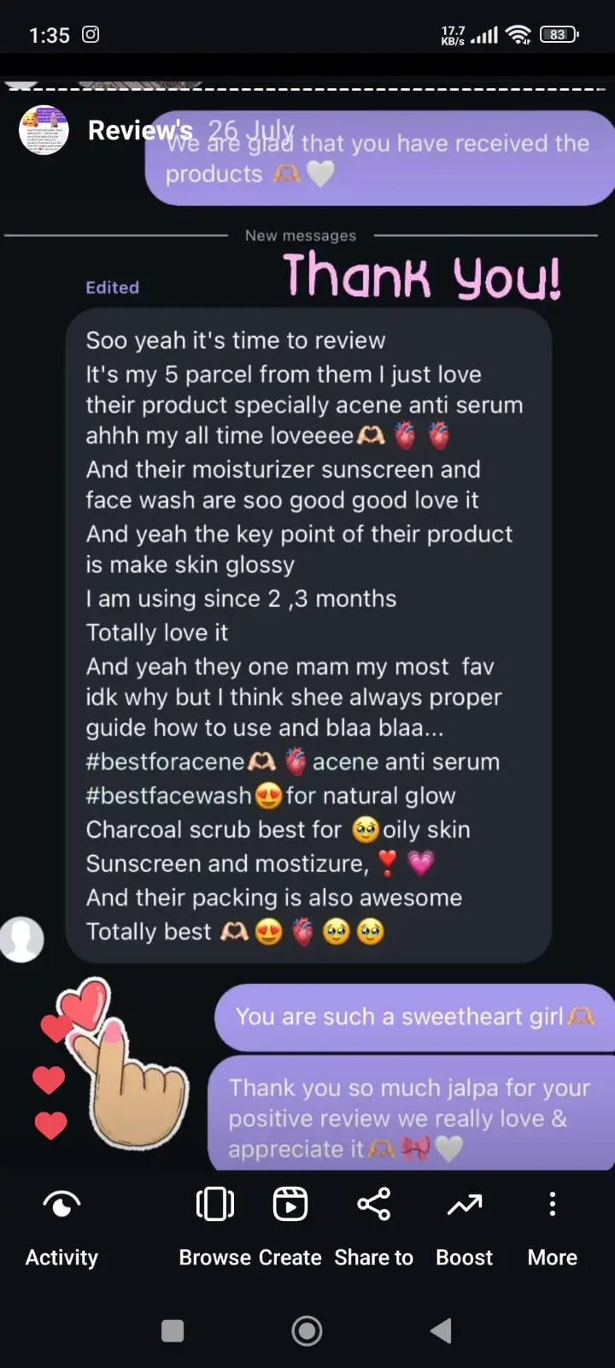Tap the Review's highlight title
The height and width of the screenshot is (1368, 615).
[140, 130]
